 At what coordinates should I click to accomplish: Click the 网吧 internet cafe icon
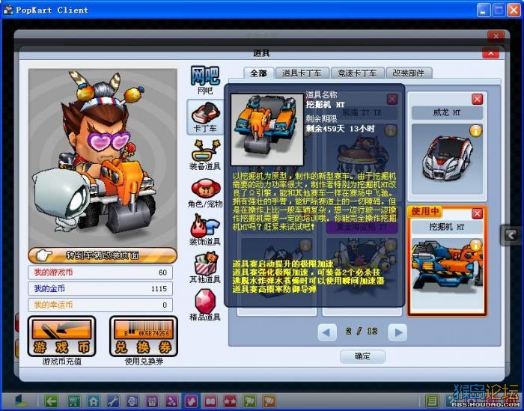(x=205, y=80)
